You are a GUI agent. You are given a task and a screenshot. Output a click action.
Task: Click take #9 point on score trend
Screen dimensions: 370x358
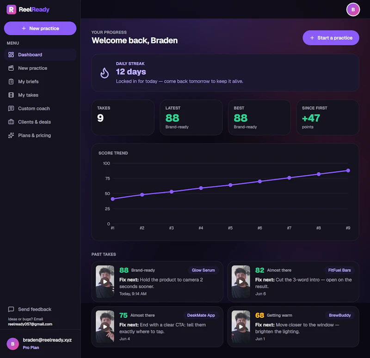pyautogui.click(x=348, y=170)
